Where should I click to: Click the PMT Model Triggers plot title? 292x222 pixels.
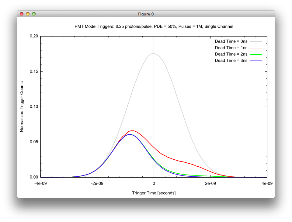click(x=154, y=26)
